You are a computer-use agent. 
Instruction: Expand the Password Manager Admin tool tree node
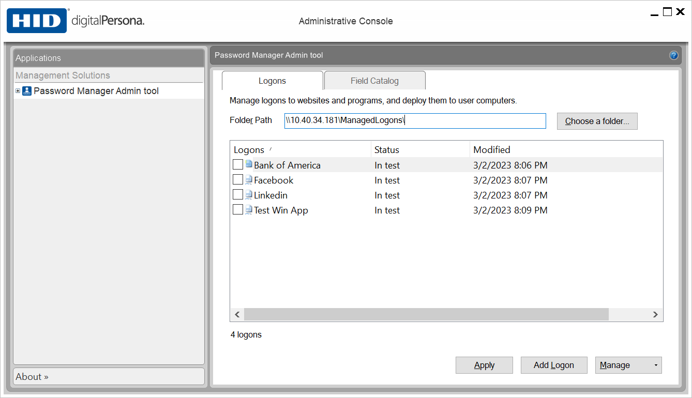point(18,91)
